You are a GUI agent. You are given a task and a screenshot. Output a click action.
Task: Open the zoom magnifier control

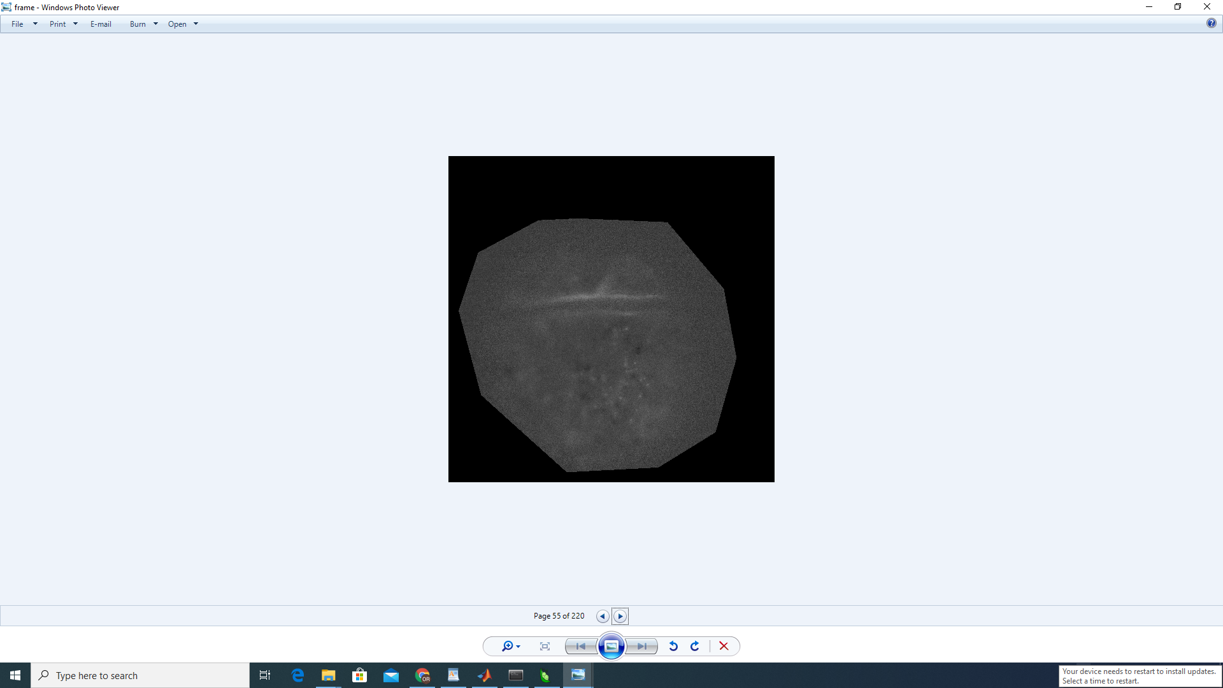click(511, 647)
